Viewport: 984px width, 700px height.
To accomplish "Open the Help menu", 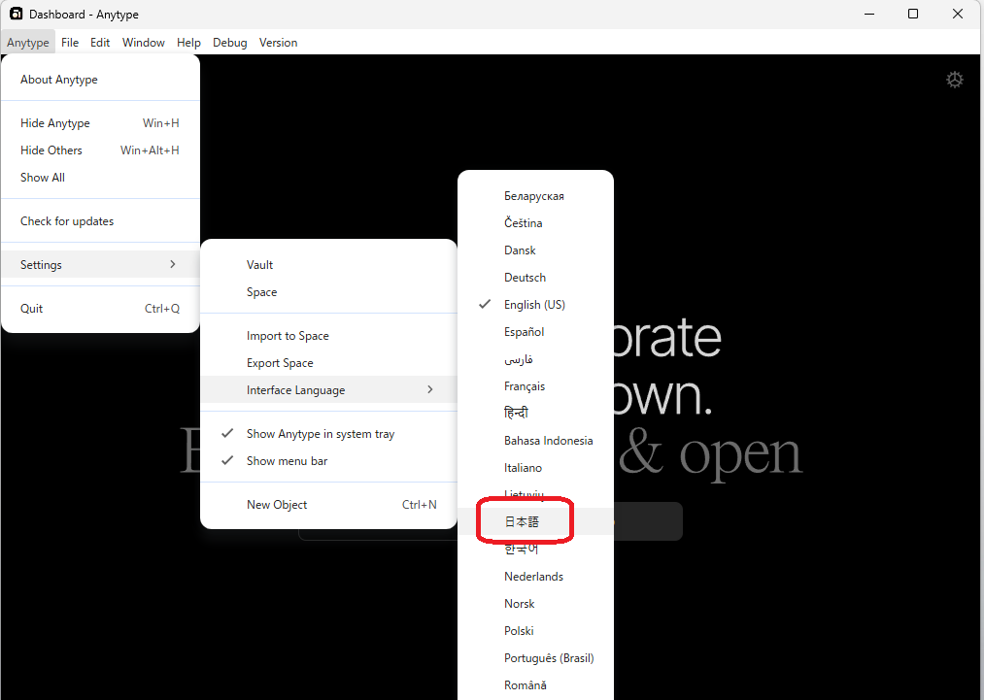I will coord(188,43).
